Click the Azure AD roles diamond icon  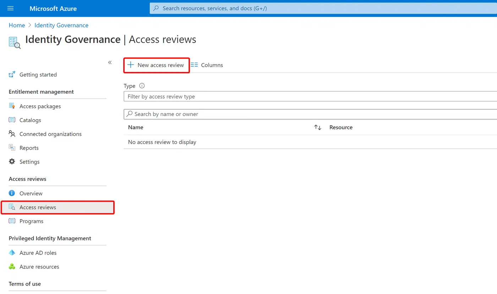12,253
